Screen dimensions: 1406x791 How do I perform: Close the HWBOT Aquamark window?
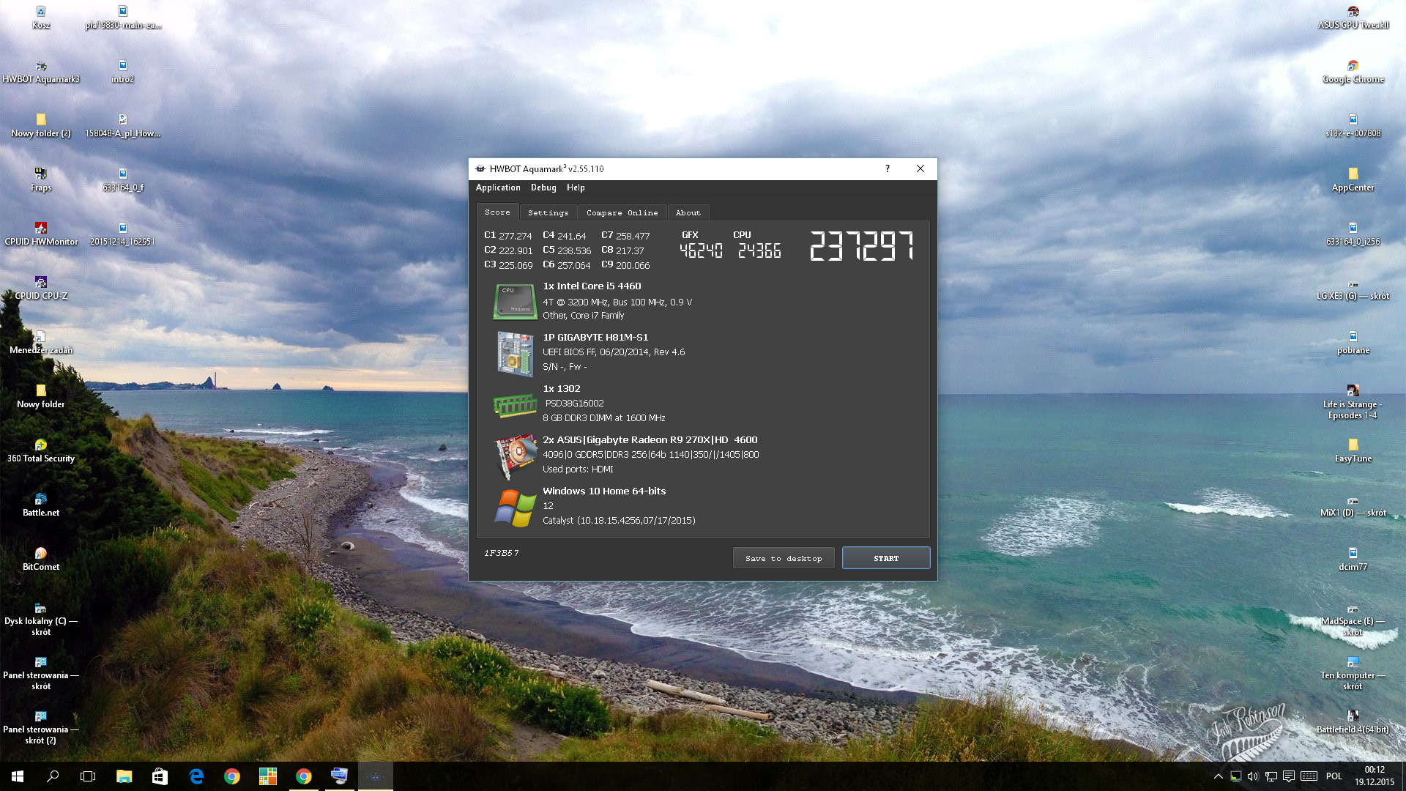920,168
